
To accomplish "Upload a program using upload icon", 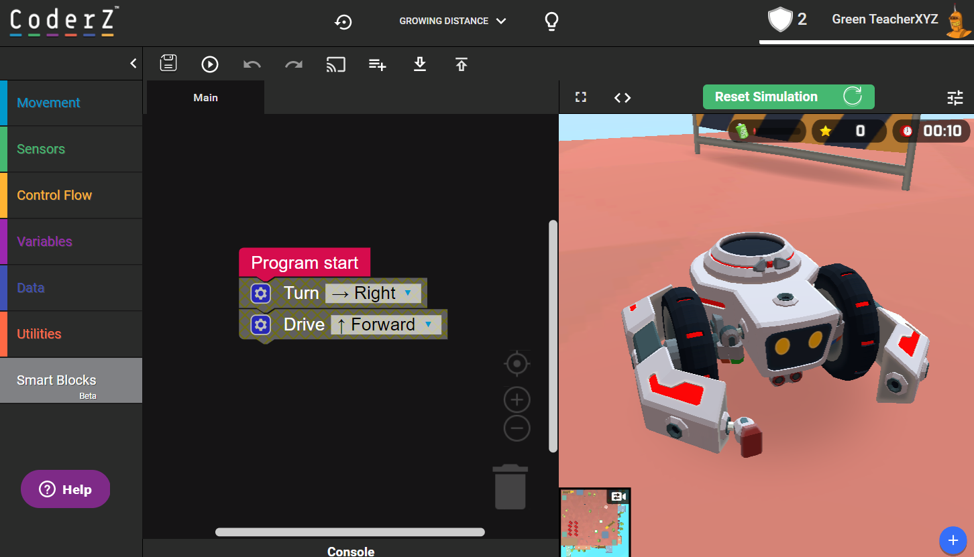I will point(462,64).
